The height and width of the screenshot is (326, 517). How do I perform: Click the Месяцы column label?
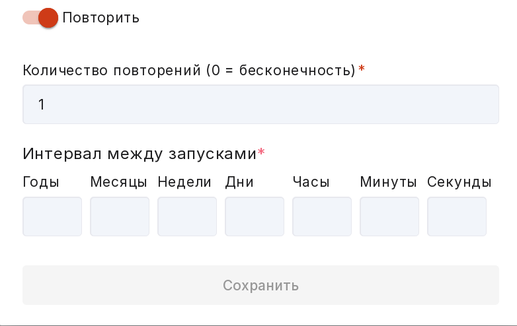click(119, 182)
